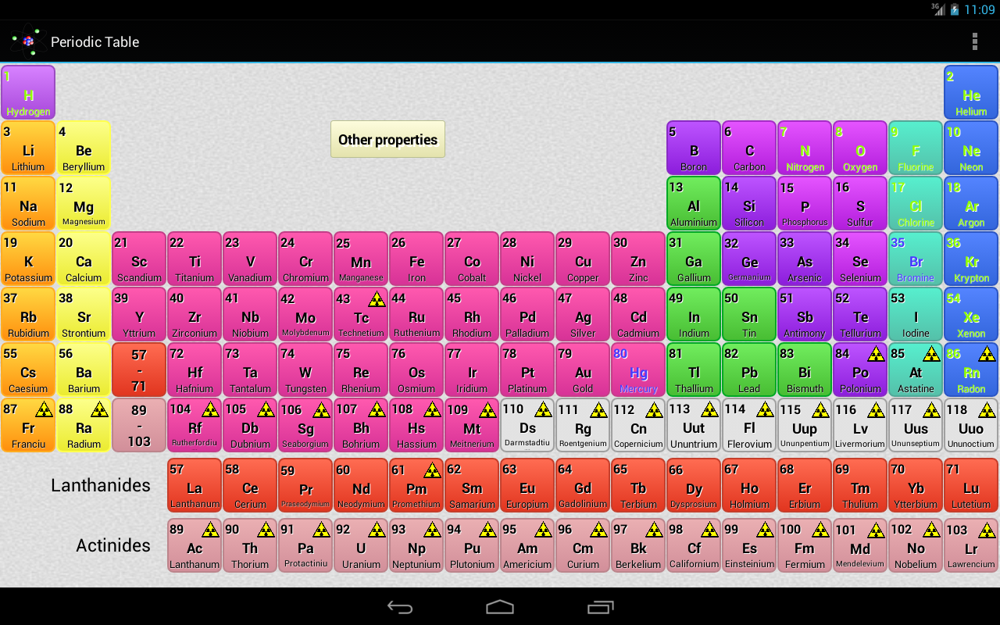Open Hydrogen element details
1000x625 pixels.
[x=27, y=92]
